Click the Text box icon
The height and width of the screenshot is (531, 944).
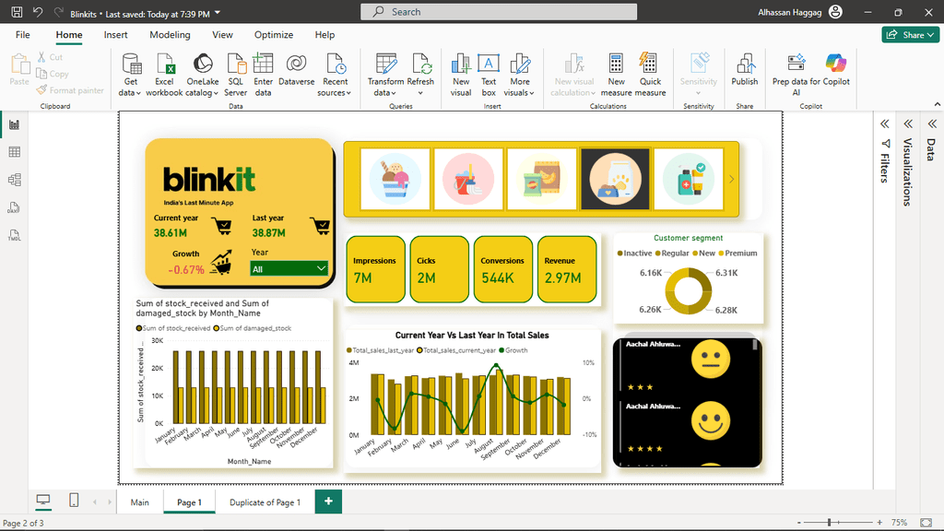tap(489, 74)
